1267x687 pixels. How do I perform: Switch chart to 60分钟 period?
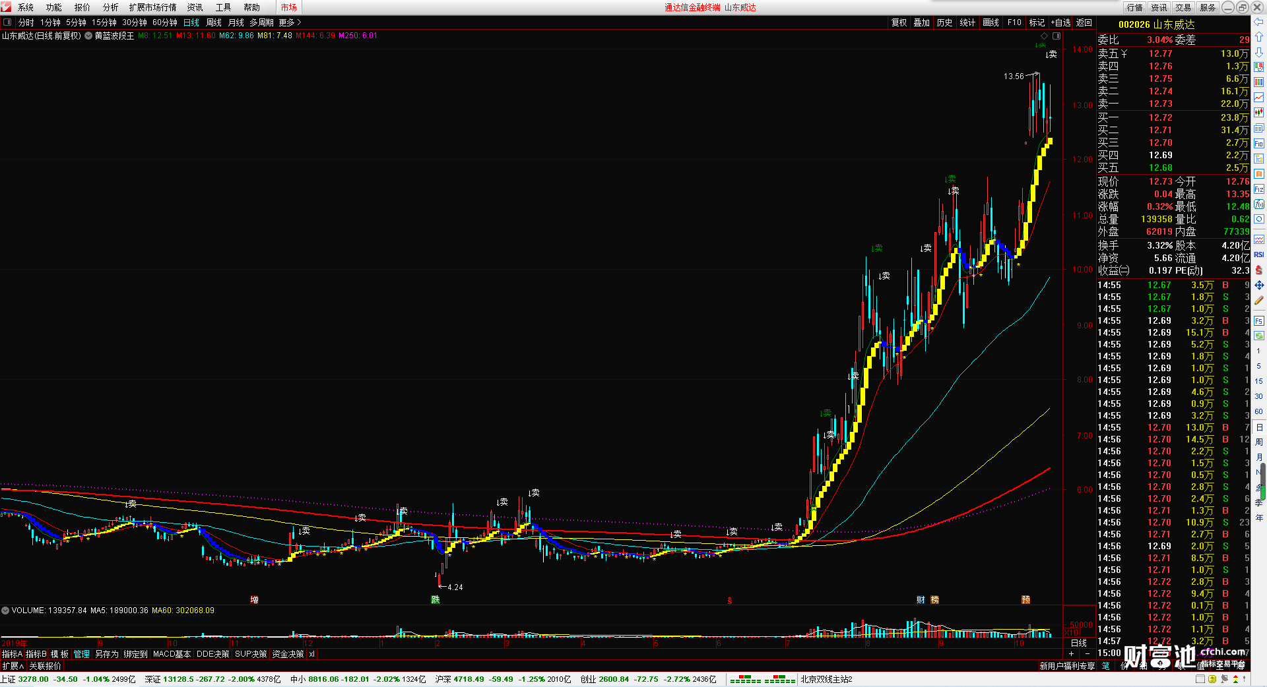click(x=165, y=22)
